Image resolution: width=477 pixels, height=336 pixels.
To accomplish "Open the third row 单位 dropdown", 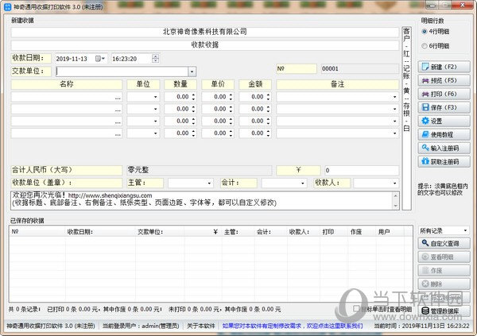I will click(x=156, y=122).
